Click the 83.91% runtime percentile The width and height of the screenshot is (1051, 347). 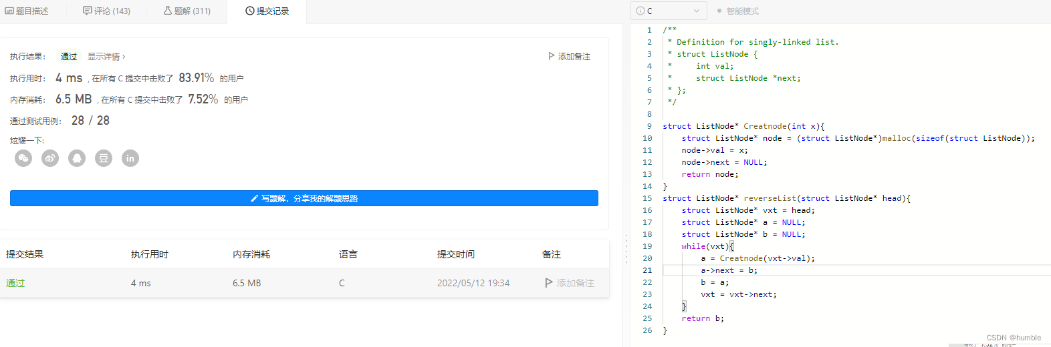pyautogui.click(x=197, y=78)
